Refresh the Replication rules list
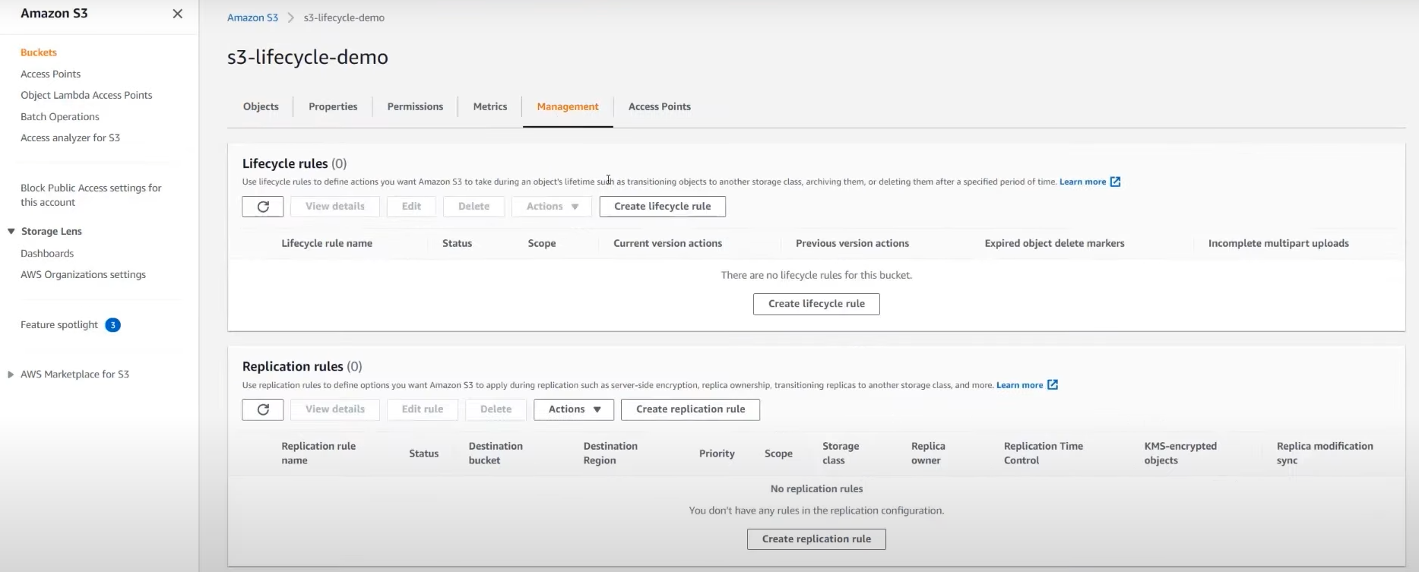Screen dimensions: 1419x572 click(263, 409)
